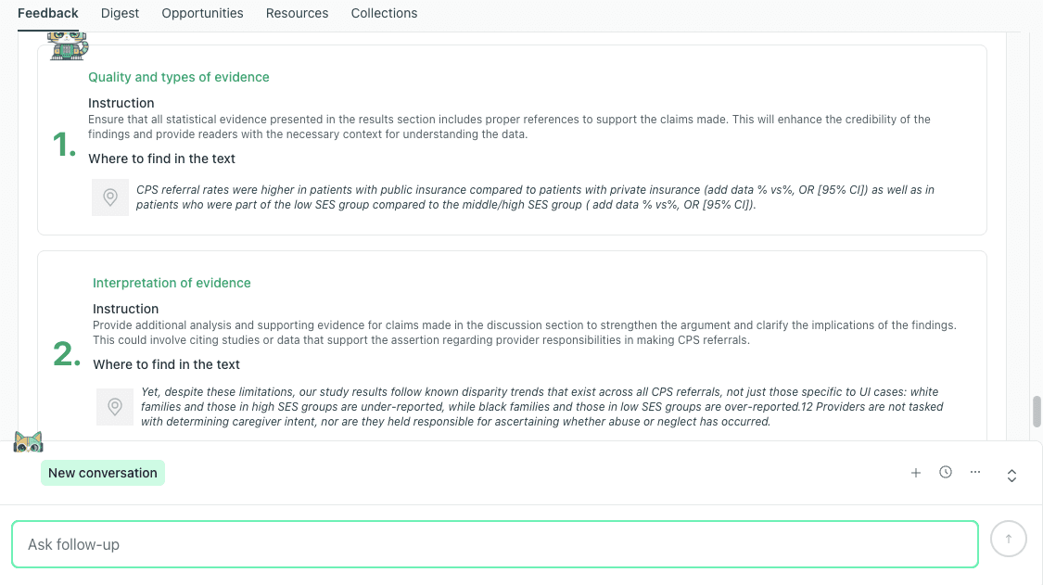Click the robot mascot at the top left

coord(68,44)
